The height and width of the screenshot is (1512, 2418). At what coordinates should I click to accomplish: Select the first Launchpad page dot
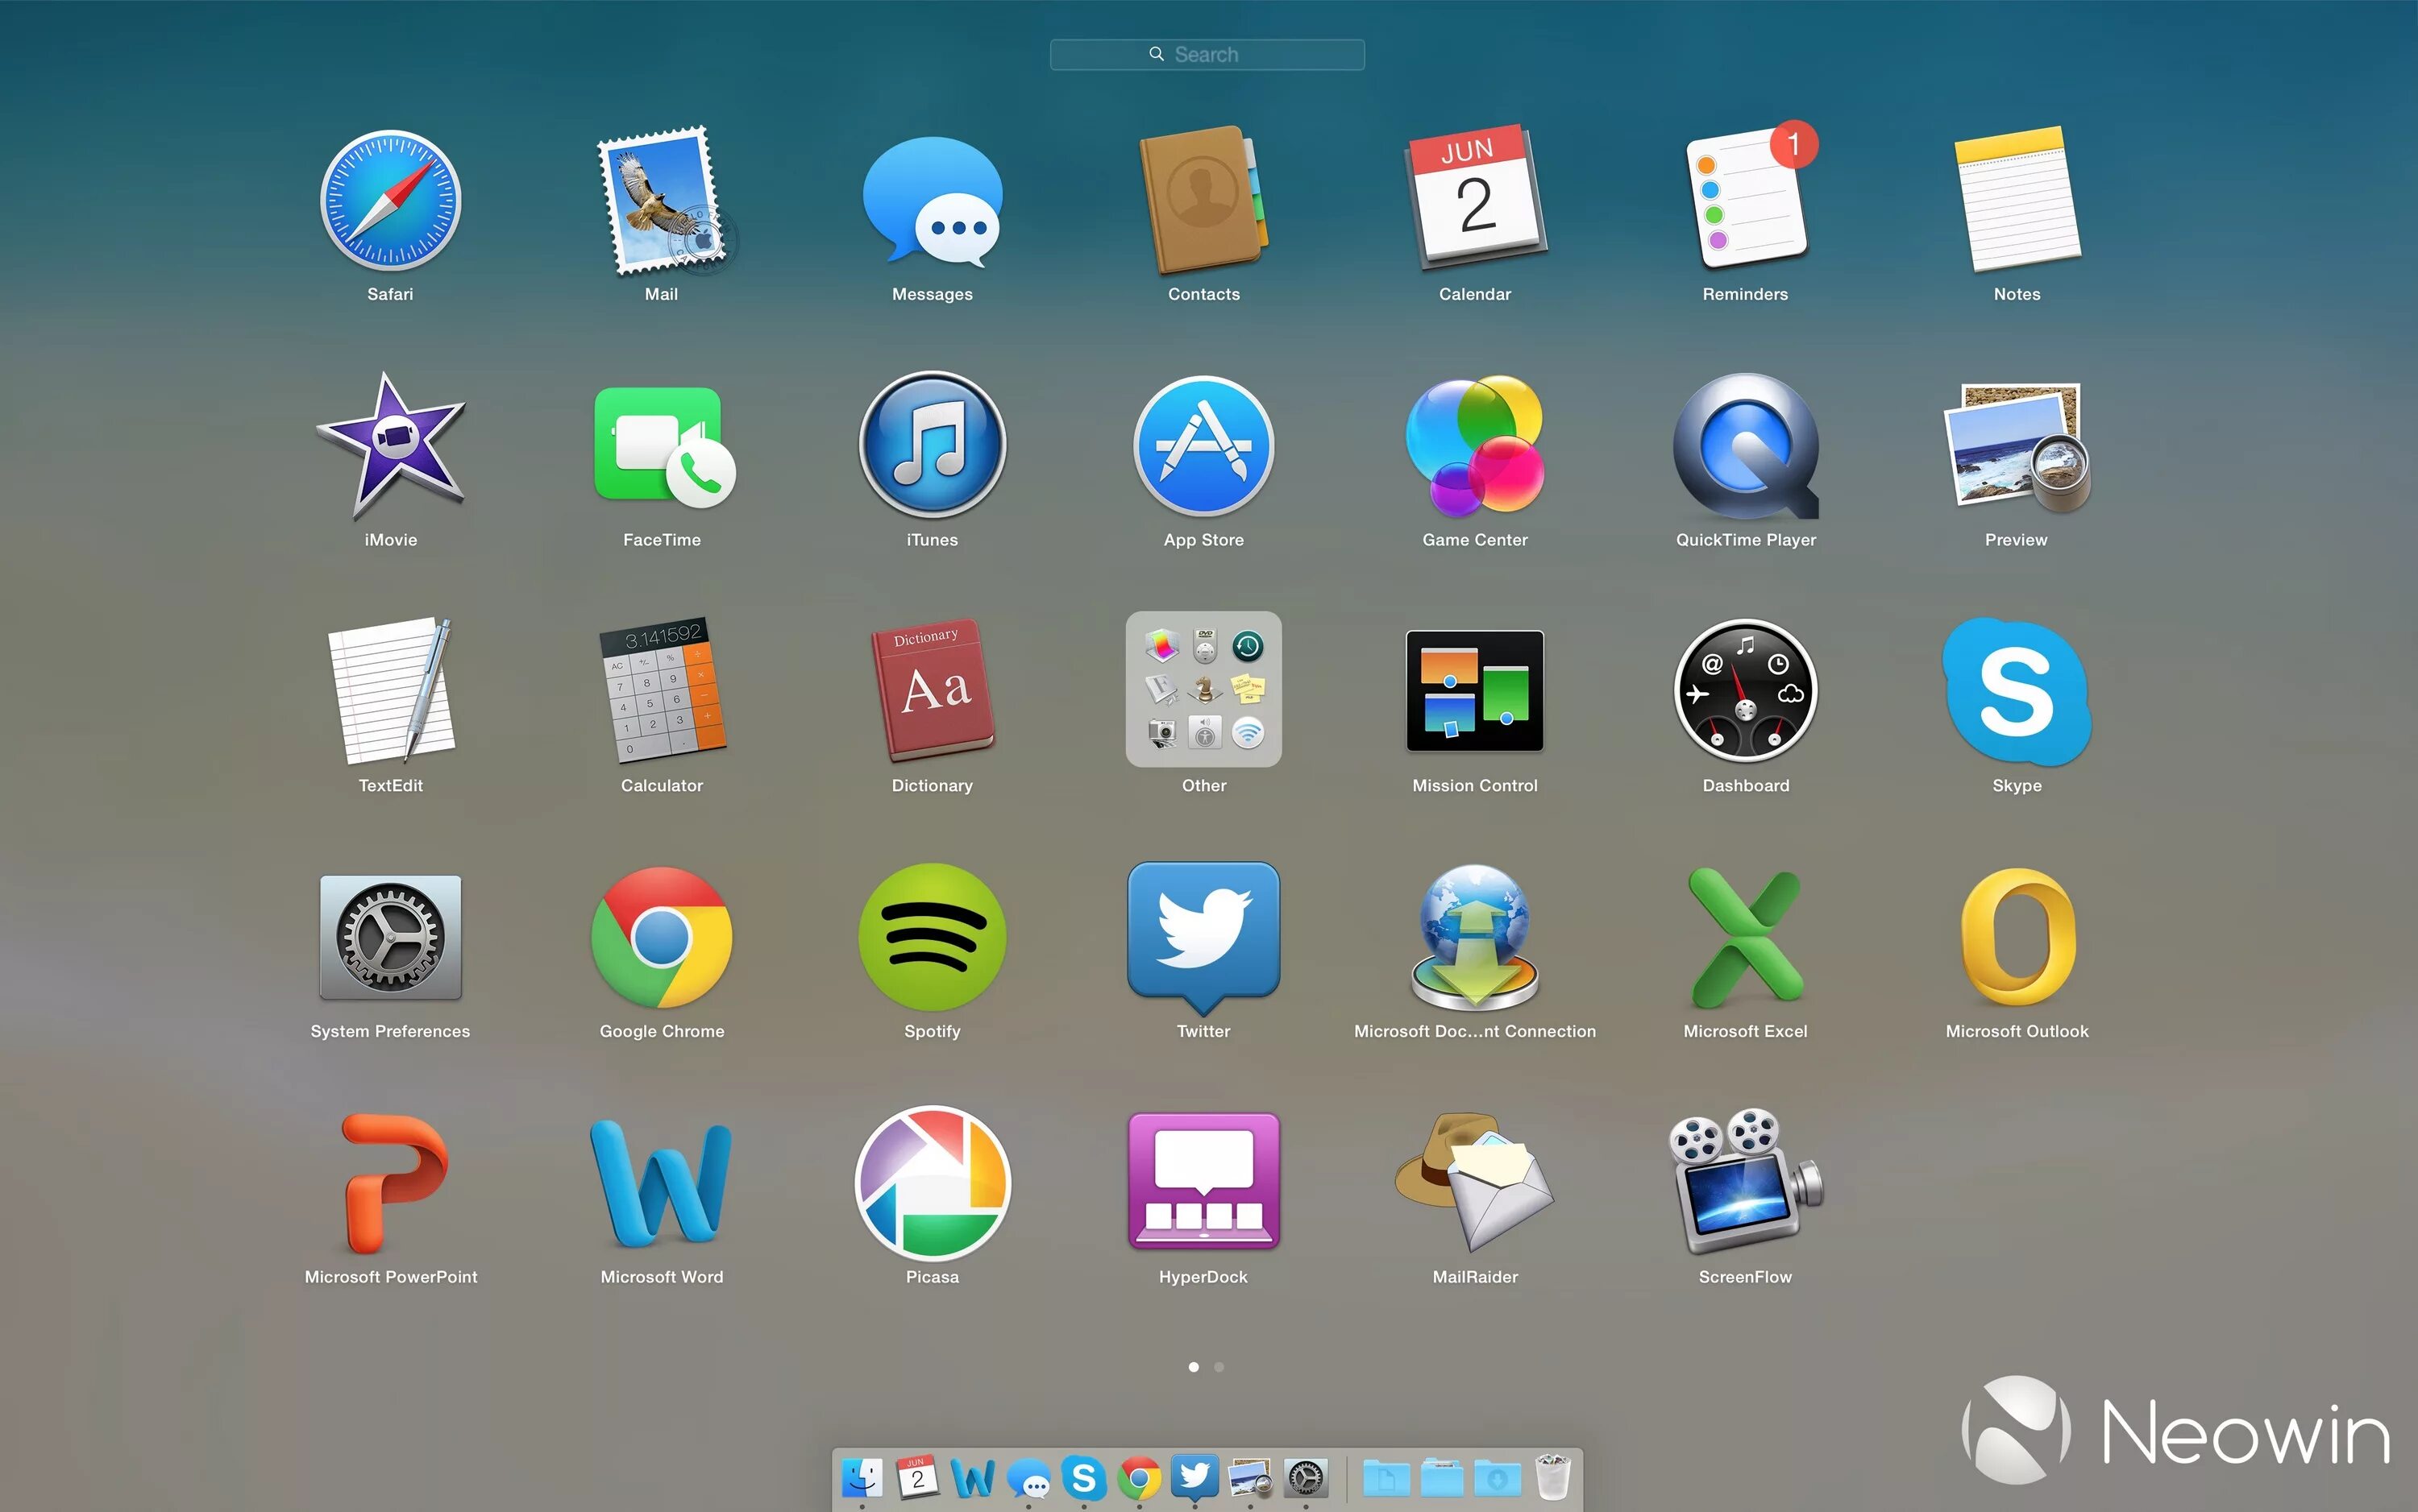[1194, 1367]
